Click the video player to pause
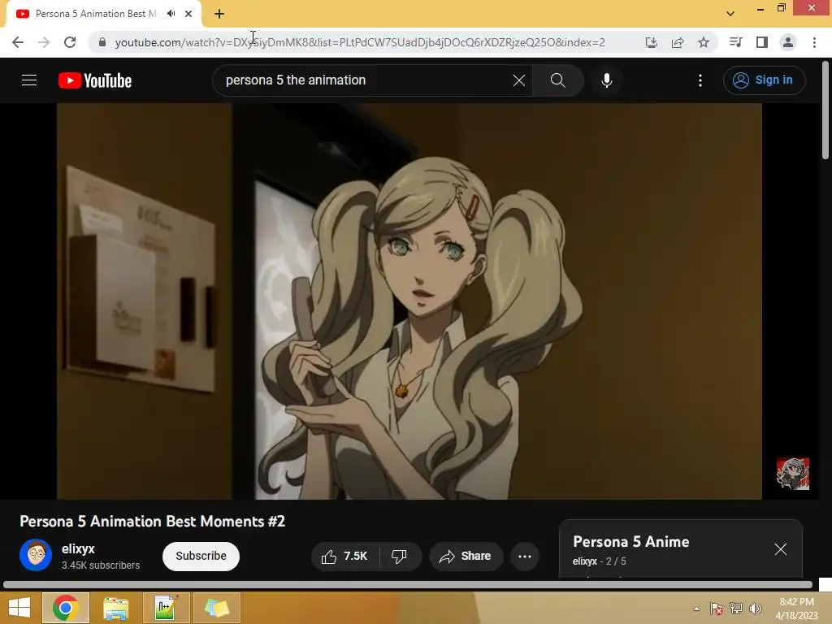 [x=409, y=301]
